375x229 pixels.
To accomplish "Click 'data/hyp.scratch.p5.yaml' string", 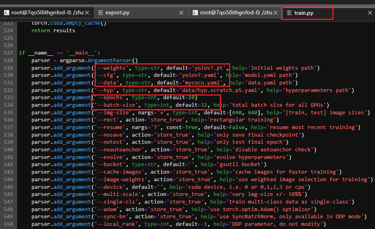I will (x=220, y=90).
